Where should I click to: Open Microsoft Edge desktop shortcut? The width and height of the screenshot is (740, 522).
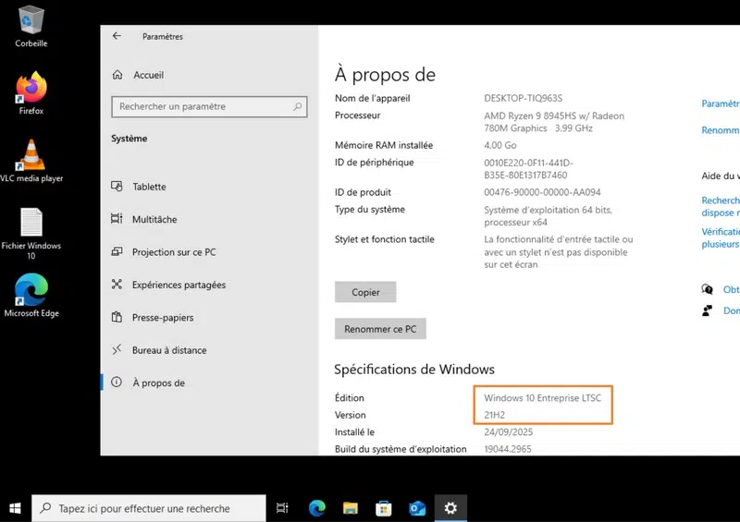pyautogui.click(x=31, y=296)
